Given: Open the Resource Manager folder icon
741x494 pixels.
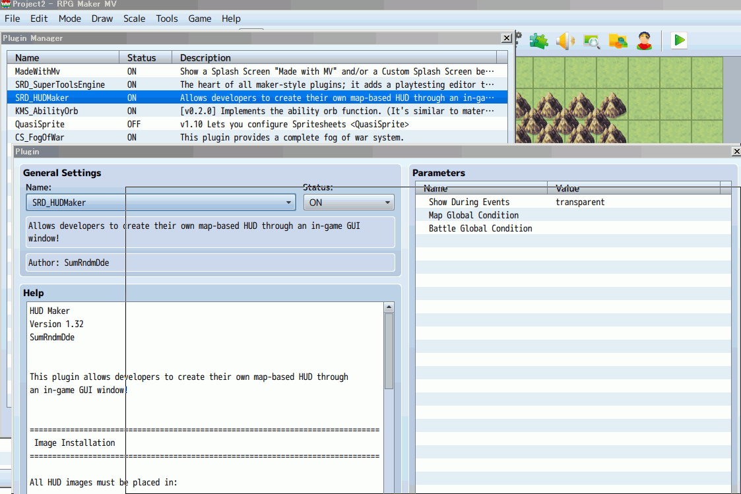Looking at the screenshot, I should pos(618,42).
